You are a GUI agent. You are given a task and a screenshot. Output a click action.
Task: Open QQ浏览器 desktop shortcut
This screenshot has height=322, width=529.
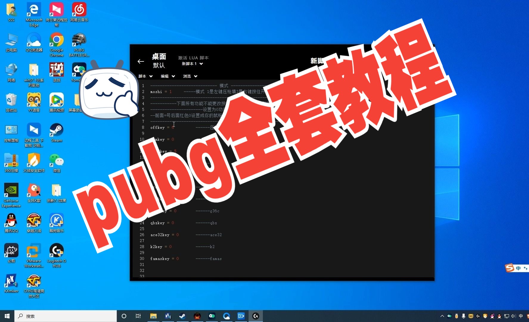[34, 43]
